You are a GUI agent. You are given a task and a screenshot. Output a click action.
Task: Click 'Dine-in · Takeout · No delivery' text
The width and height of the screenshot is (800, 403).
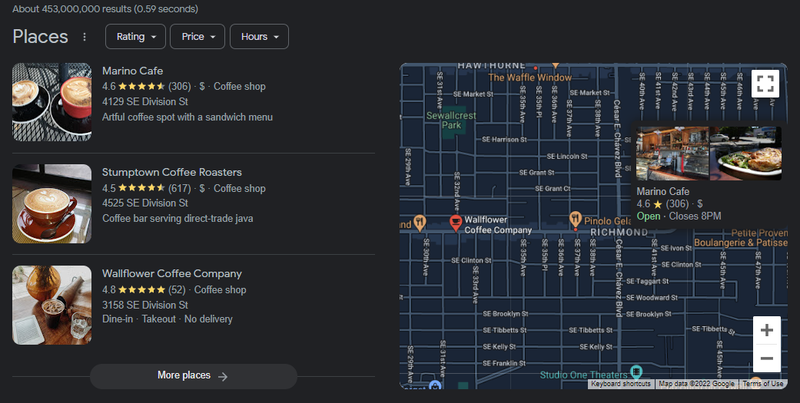(x=168, y=319)
